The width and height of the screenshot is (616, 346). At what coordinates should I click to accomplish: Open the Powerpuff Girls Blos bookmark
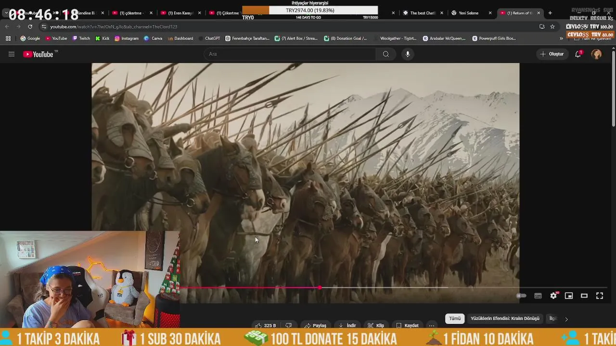click(x=494, y=38)
